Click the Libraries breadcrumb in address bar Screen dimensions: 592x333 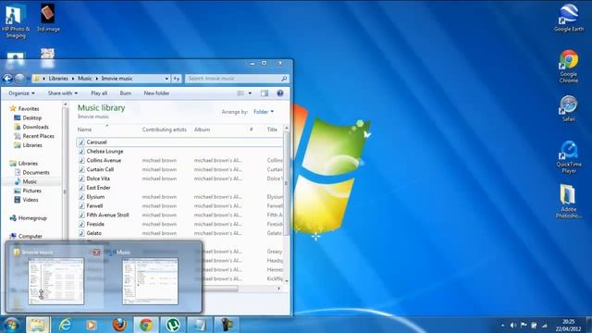[x=58, y=79]
